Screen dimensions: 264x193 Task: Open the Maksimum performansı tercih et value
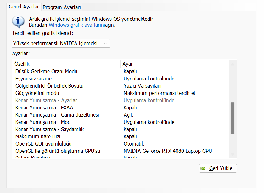(160, 93)
